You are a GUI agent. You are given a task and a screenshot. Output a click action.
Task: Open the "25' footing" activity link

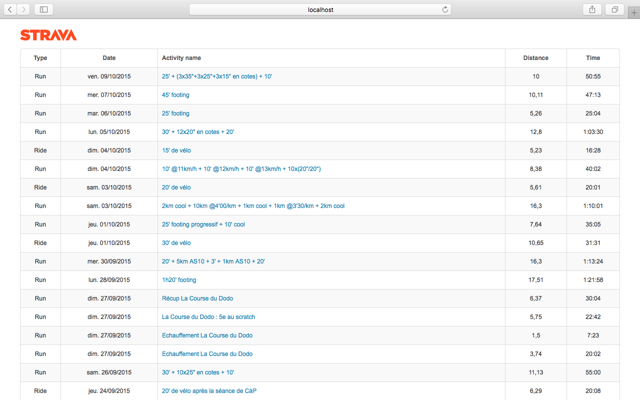[175, 113]
